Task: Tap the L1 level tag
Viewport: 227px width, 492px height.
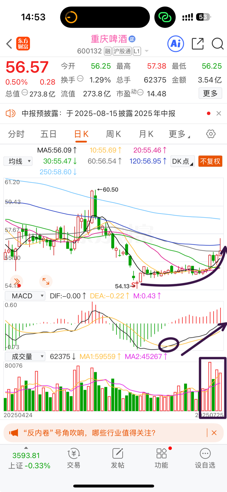Action: pos(137,51)
